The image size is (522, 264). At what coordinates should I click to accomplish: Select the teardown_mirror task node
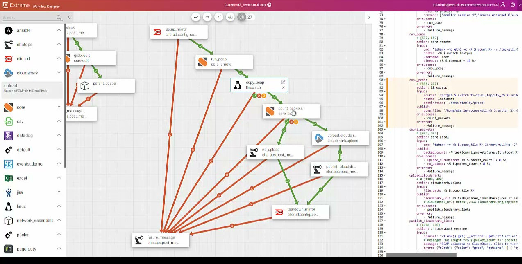301,212
